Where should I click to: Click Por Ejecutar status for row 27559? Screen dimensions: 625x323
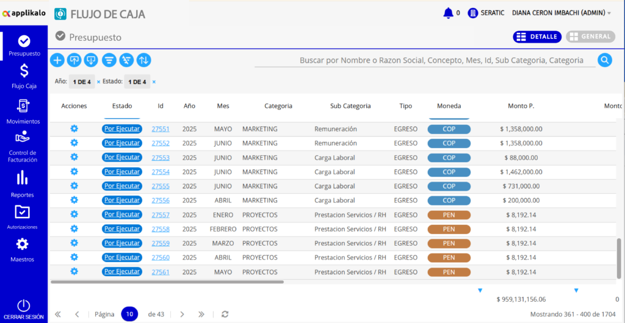[122, 243]
